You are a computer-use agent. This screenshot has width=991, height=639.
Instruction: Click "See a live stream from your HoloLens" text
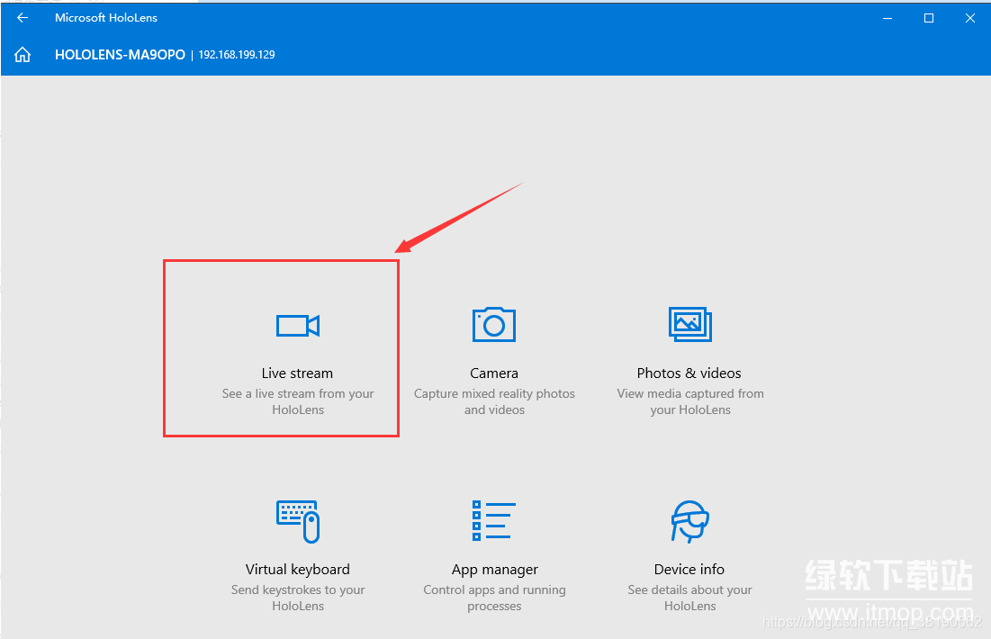298,401
